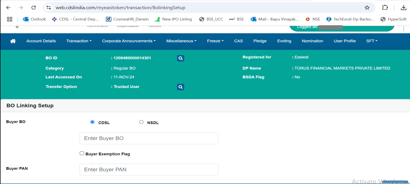The width and height of the screenshot is (410, 184).
Task: Expand the Corporate Announcements dropdown
Action: (x=129, y=41)
